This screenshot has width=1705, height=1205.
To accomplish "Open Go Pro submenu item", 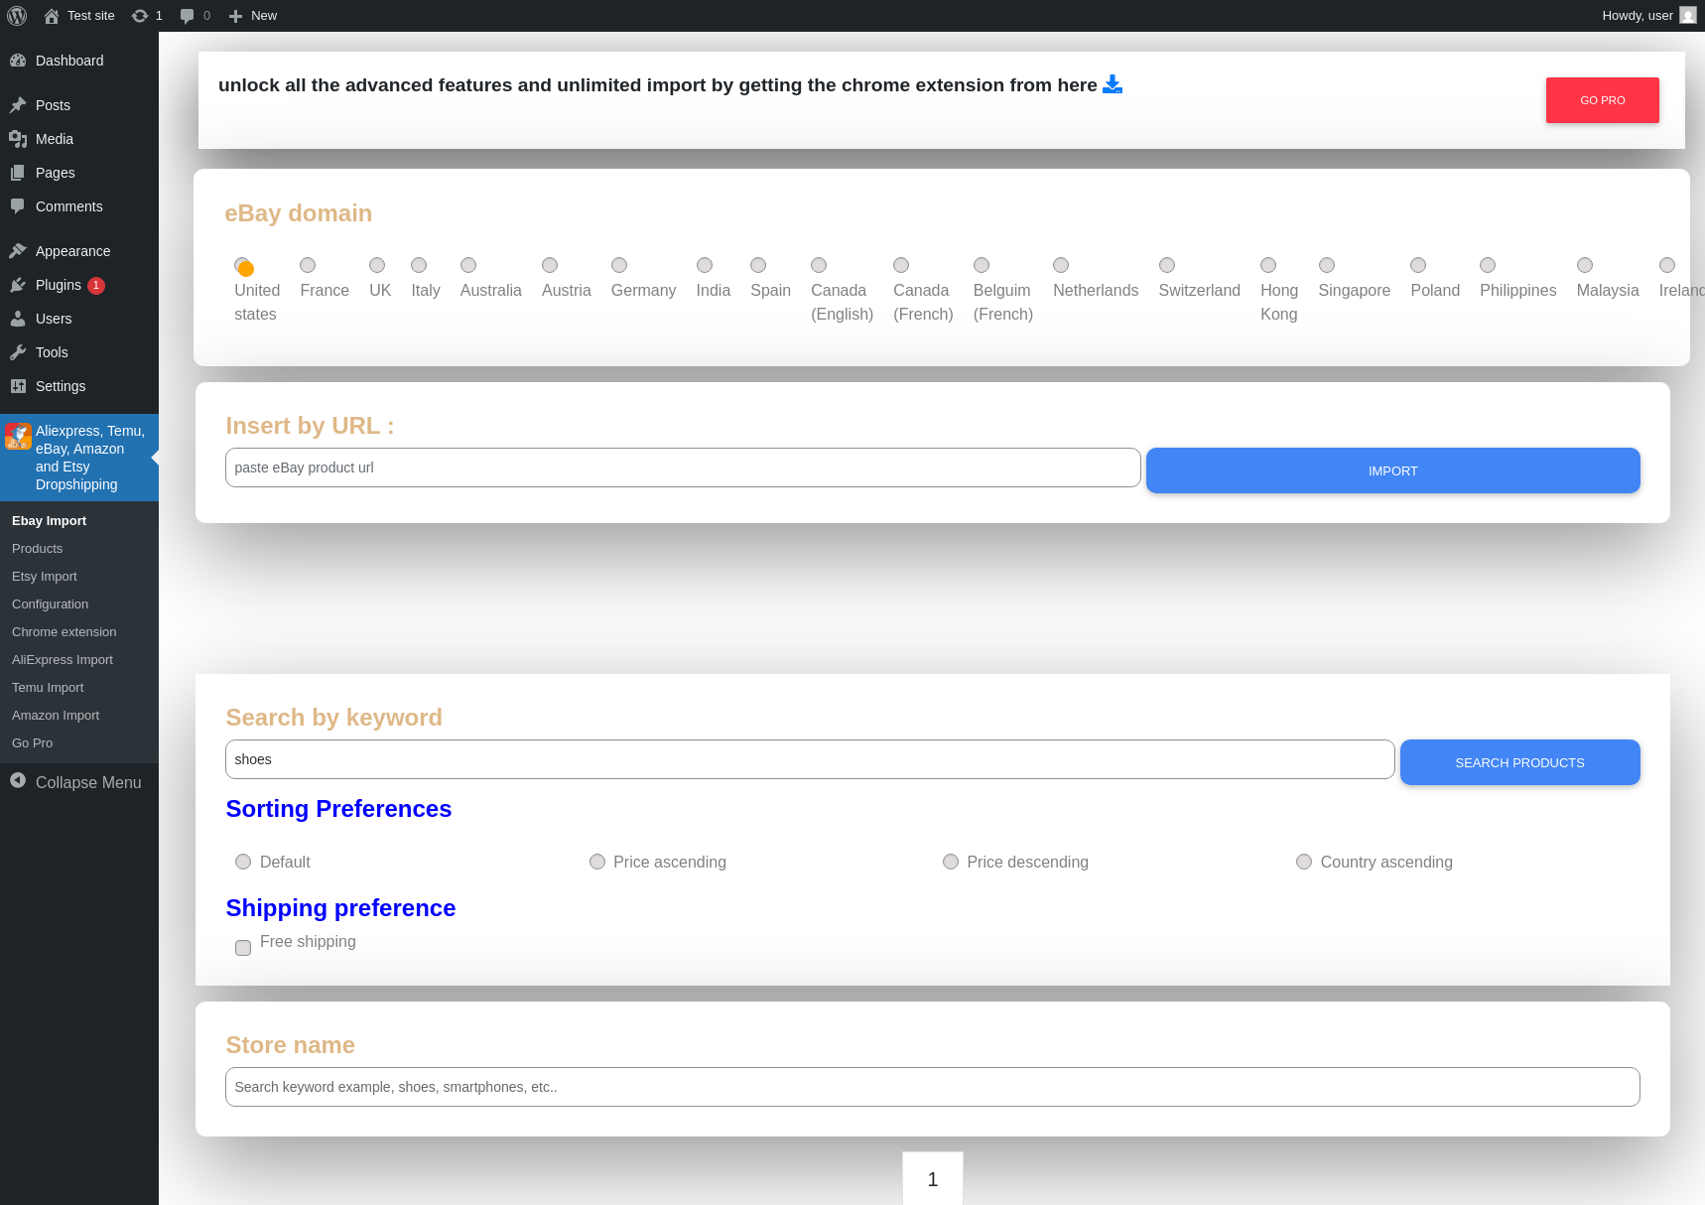I will [x=79, y=743].
